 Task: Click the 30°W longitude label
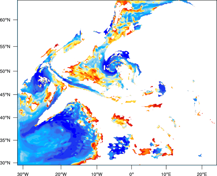coord(23,174)
